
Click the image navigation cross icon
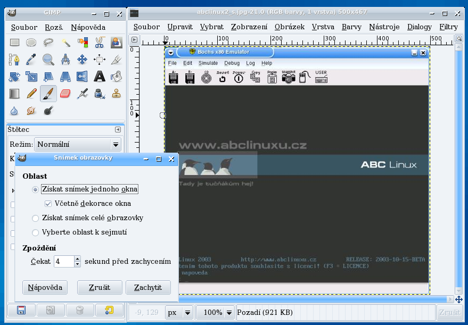pos(459,299)
